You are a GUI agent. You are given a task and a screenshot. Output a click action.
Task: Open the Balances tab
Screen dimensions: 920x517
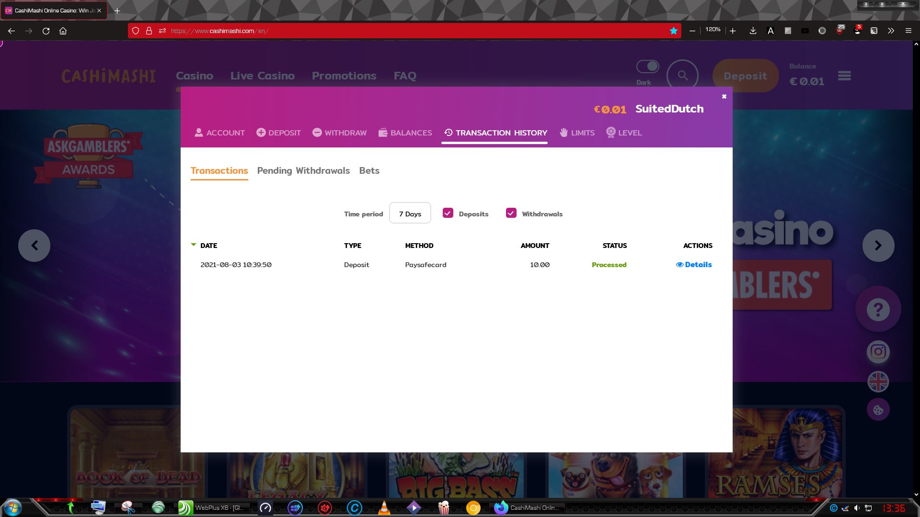(405, 133)
